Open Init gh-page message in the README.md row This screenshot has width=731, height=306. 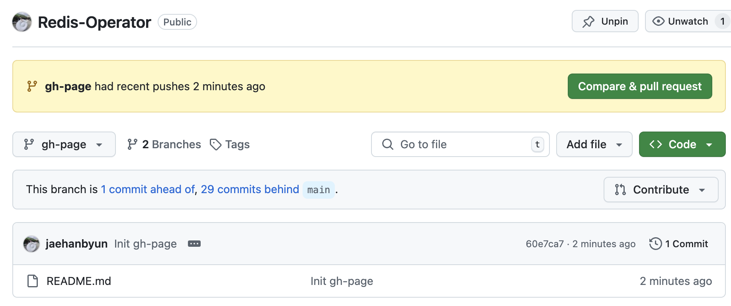342,281
